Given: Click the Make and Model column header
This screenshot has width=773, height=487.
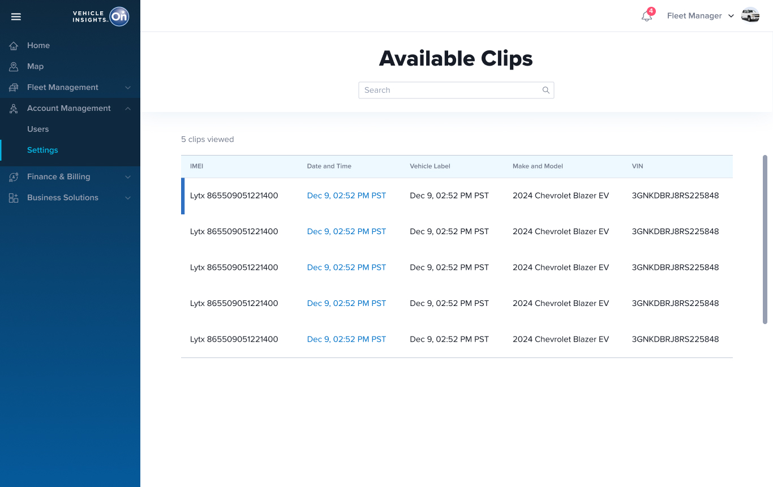Looking at the screenshot, I should [538, 166].
